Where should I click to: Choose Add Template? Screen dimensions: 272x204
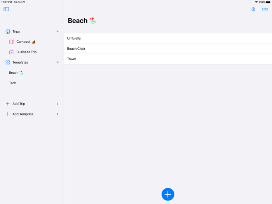click(23, 114)
